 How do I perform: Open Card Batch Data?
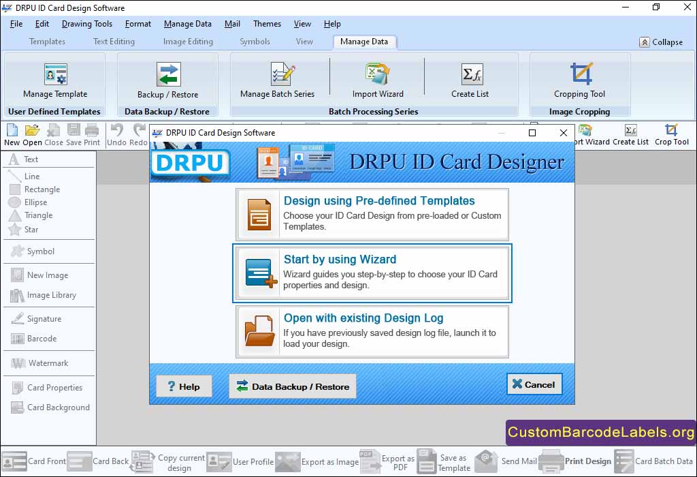[x=653, y=461]
